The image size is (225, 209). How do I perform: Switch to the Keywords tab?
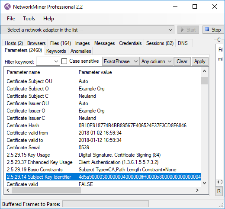(x=56, y=51)
